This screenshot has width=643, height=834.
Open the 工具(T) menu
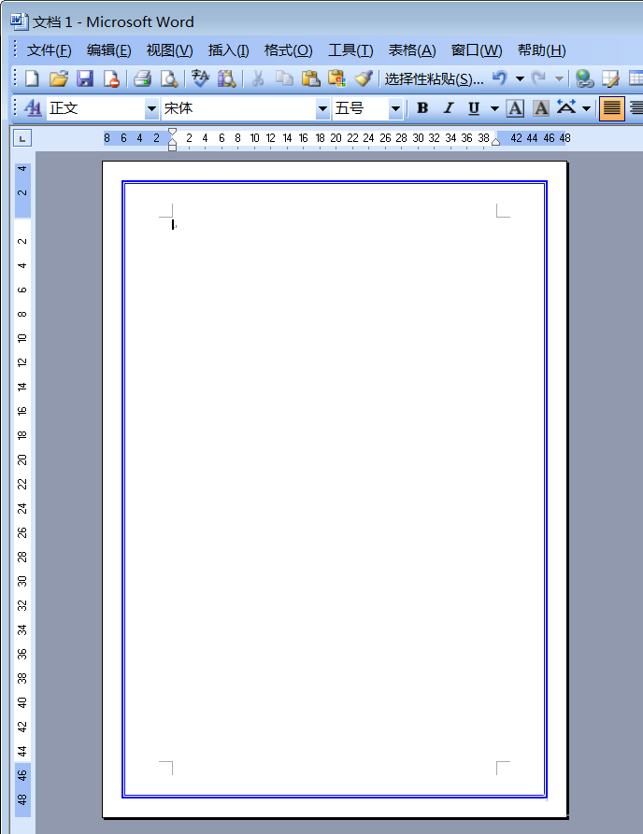(x=350, y=50)
